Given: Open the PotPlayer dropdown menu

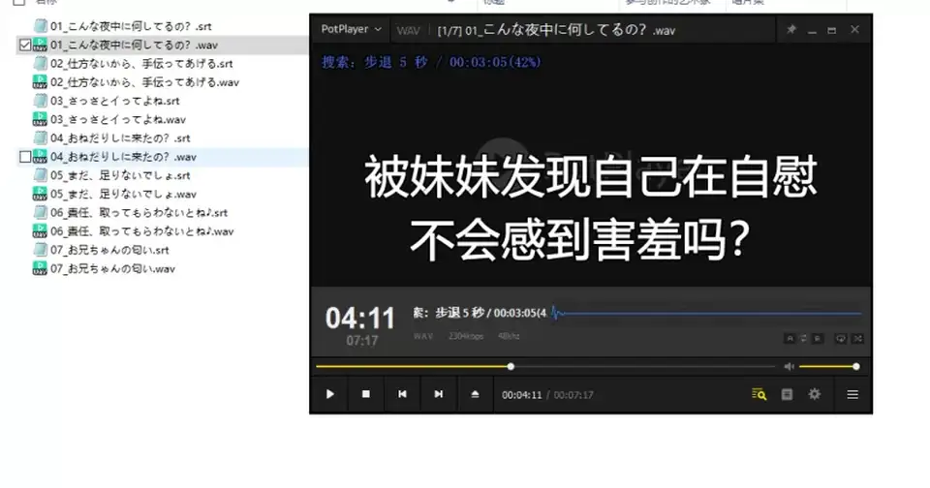Looking at the screenshot, I should pyautogui.click(x=351, y=29).
